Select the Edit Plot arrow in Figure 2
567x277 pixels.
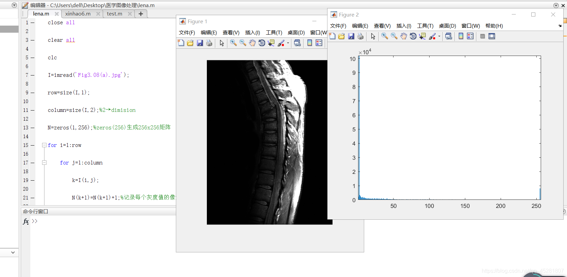click(373, 36)
